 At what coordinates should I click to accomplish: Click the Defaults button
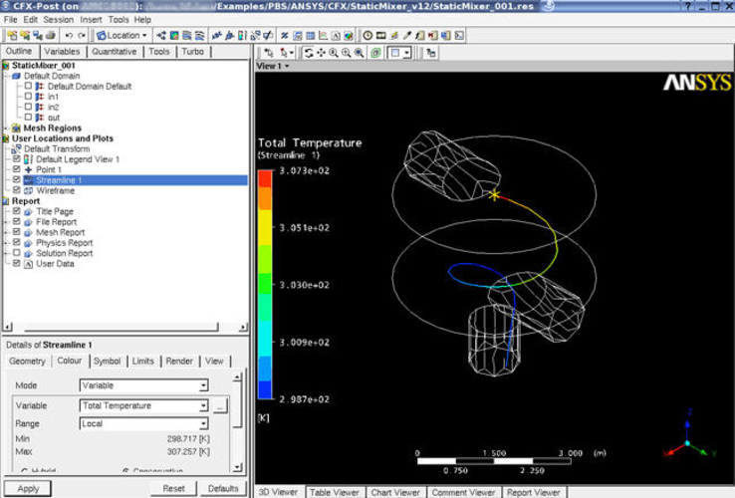point(223,488)
